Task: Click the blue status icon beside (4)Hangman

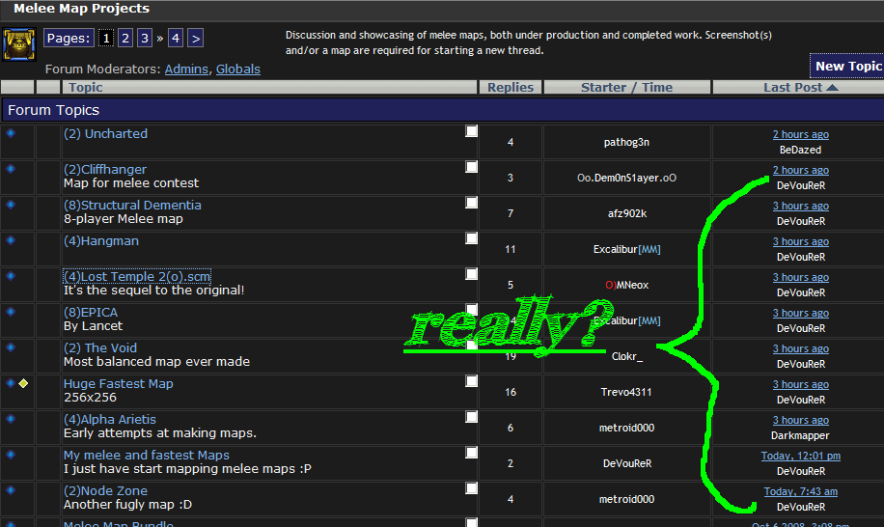Action: pyautogui.click(x=11, y=240)
